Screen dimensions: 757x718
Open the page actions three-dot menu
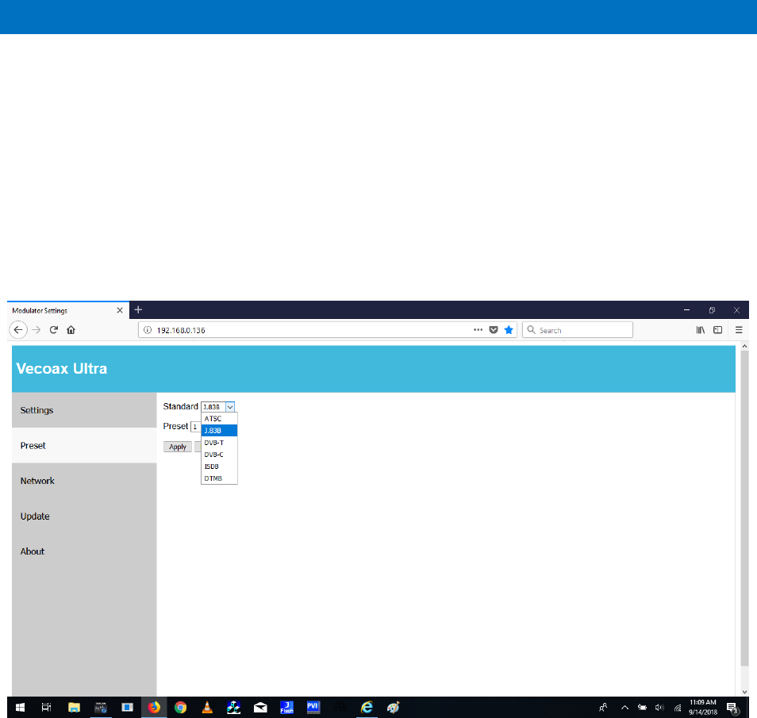(478, 330)
